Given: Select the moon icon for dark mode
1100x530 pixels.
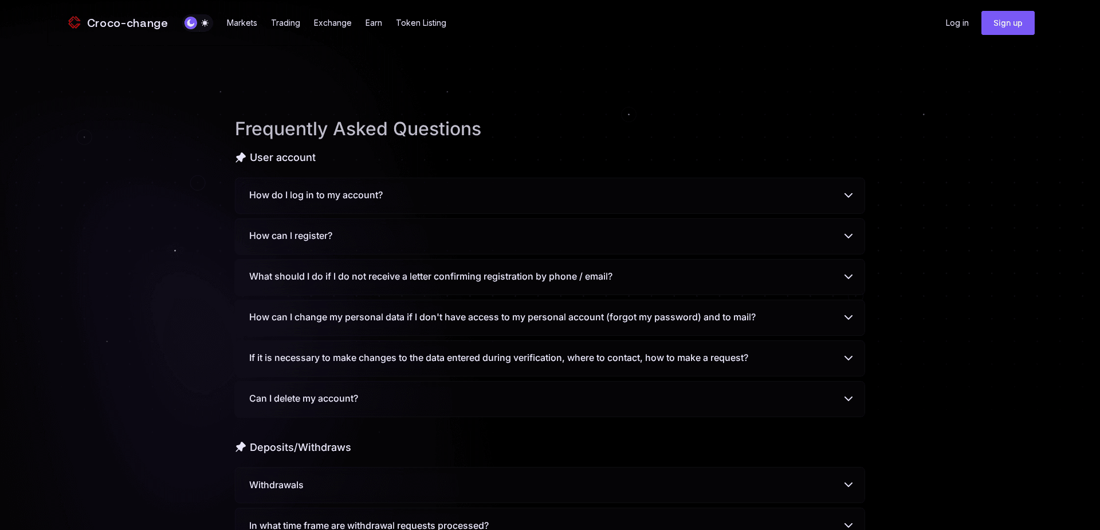Looking at the screenshot, I should (x=191, y=23).
